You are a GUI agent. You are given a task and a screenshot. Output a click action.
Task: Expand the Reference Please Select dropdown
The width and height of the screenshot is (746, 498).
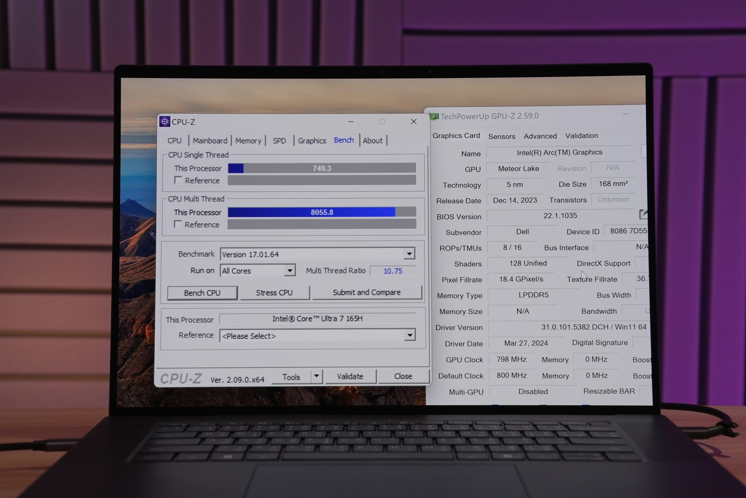tap(410, 335)
